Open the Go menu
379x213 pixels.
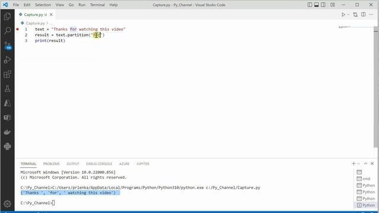(x=71, y=5)
